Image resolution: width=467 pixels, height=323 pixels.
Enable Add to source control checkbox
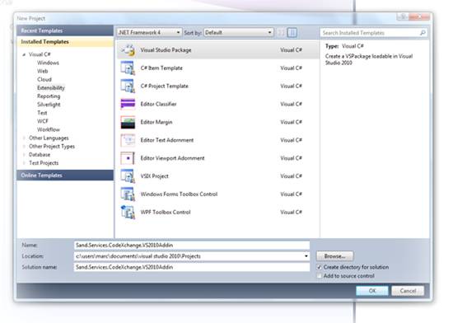[320, 276]
